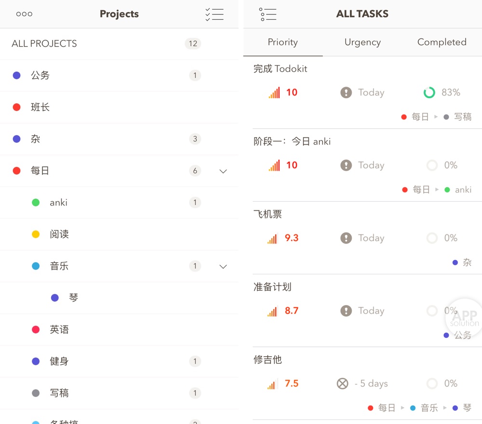Collapse the 音乐 subproject chevron
The height and width of the screenshot is (424, 482).
click(x=223, y=266)
